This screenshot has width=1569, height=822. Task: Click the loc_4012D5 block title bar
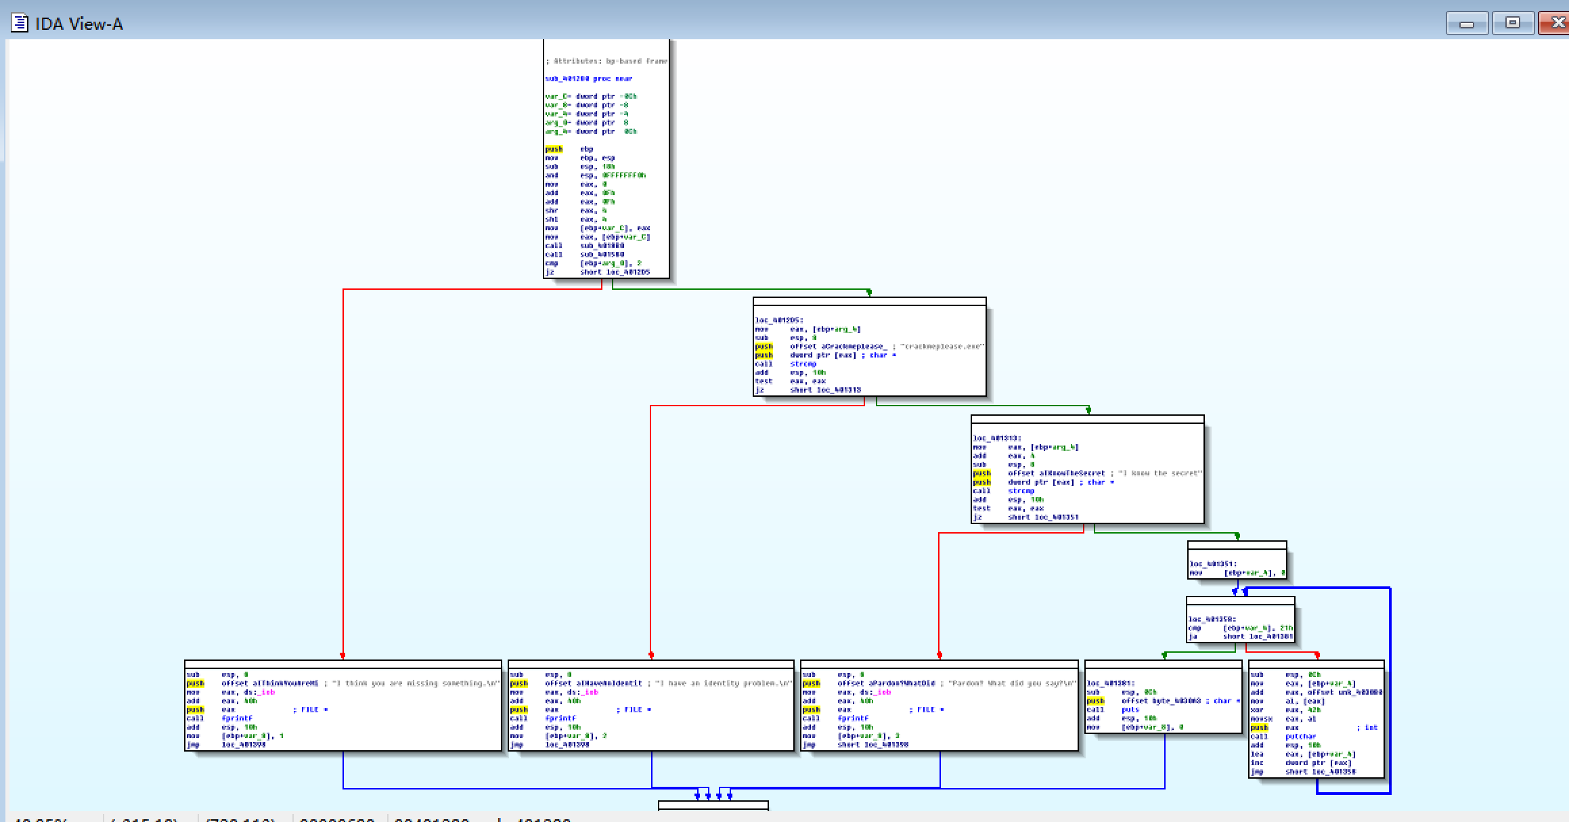[869, 301]
